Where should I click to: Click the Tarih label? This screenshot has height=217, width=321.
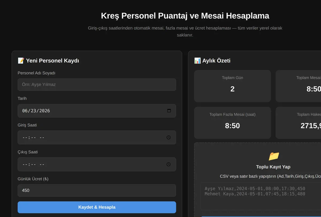22,98
